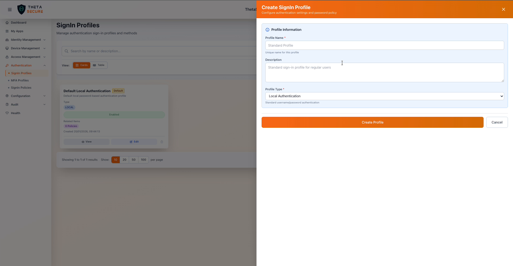513x266 pixels.
Task: Open the hamburger navigation menu
Action: (10, 9)
